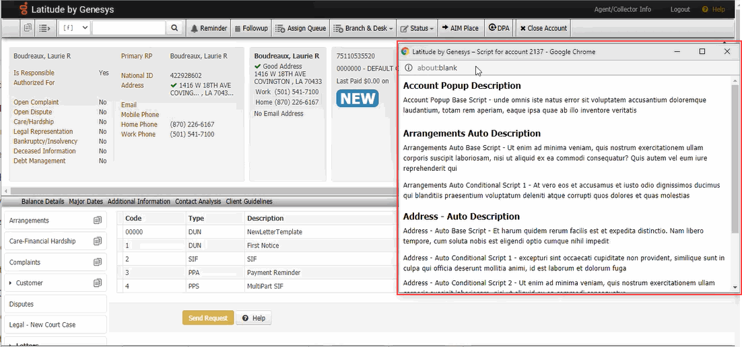This screenshot has height=347, width=742.
Task: Click the script icon in the toolbar
Action: click(28, 28)
